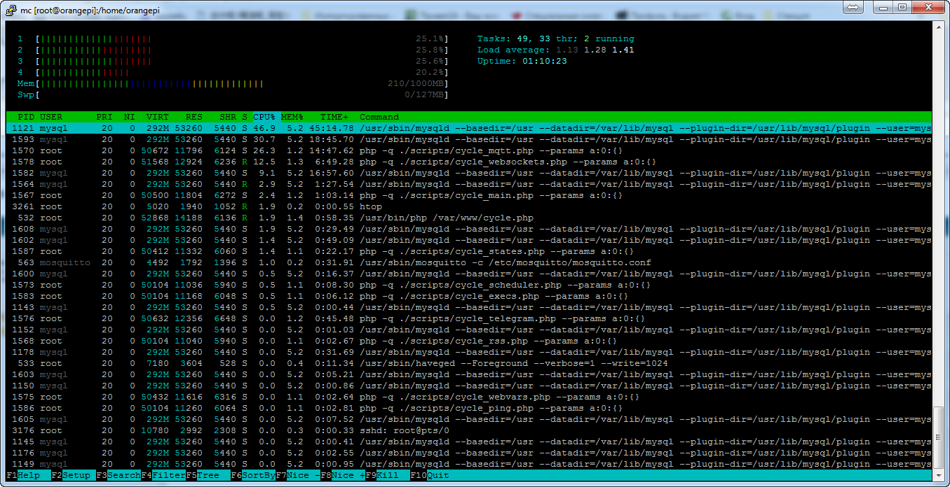The height and width of the screenshot is (487, 950).
Task: Sort by the PRI column header
Action: click(104, 117)
